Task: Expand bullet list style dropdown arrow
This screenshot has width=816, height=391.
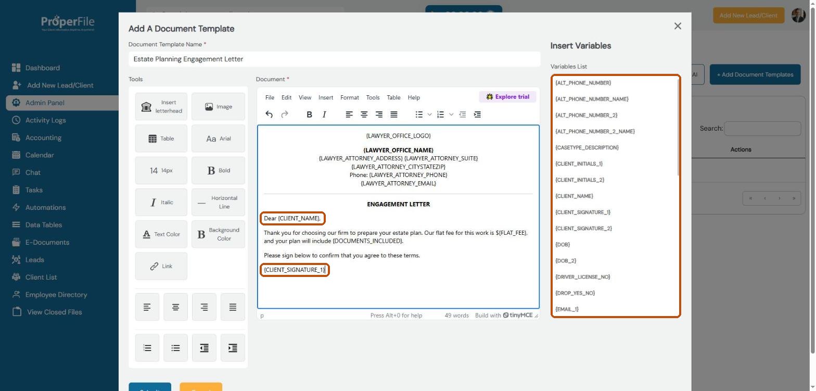Action: point(429,115)
